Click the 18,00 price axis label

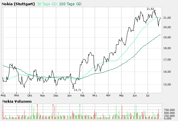167,48
